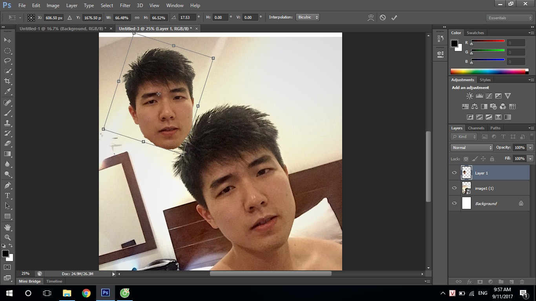Toggle relative positioning triangle for reference point

coord(69,18)
